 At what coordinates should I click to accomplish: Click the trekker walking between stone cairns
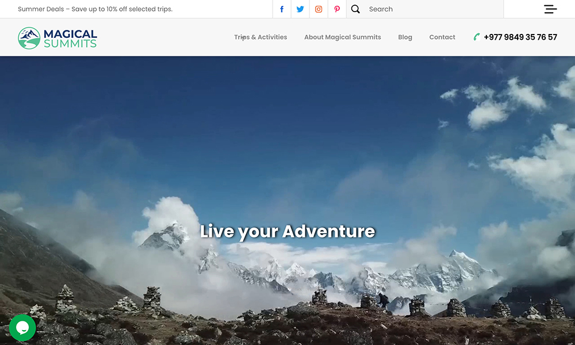(383, 301)
